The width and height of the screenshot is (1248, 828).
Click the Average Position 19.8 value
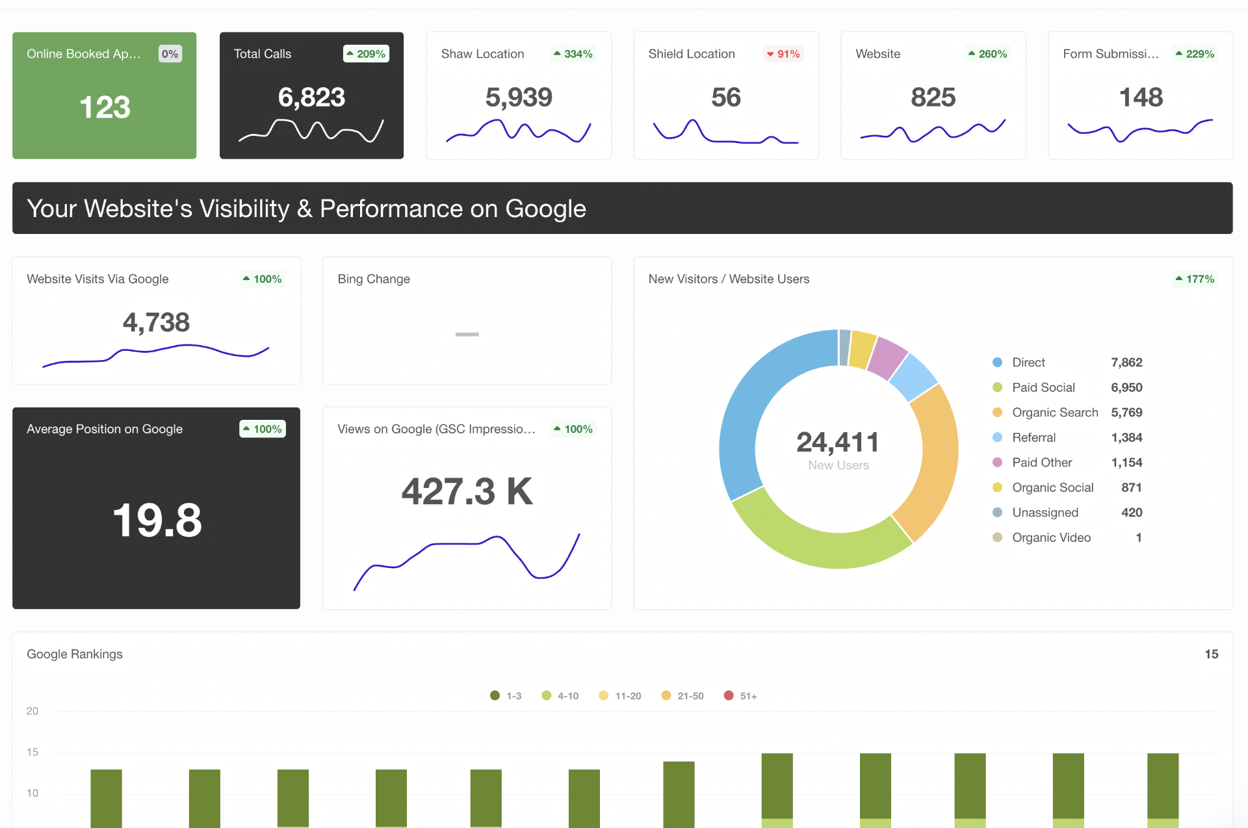[157, 520]
